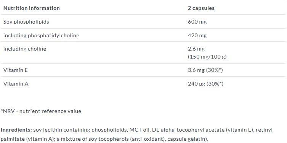287x143 pixels.
Task: Click the 150 mg/100 g text
Action: tap(207, 57)
